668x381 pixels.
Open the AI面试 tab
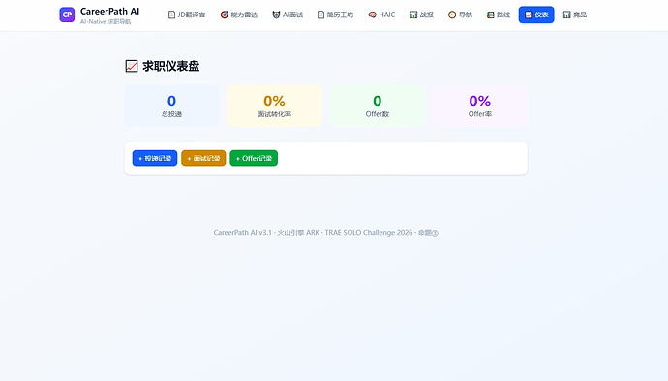pos(288,15)
